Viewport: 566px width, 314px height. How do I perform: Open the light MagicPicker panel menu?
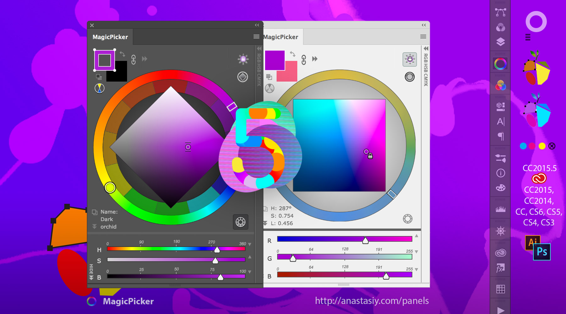pos(423,37)
